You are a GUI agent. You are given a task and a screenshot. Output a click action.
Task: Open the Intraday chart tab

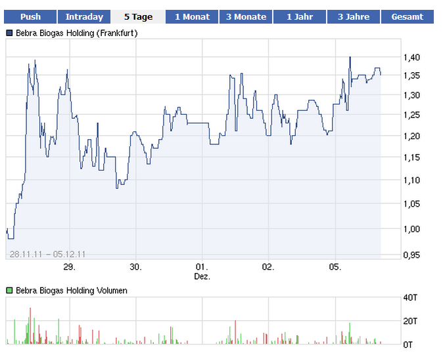point(84,16)
